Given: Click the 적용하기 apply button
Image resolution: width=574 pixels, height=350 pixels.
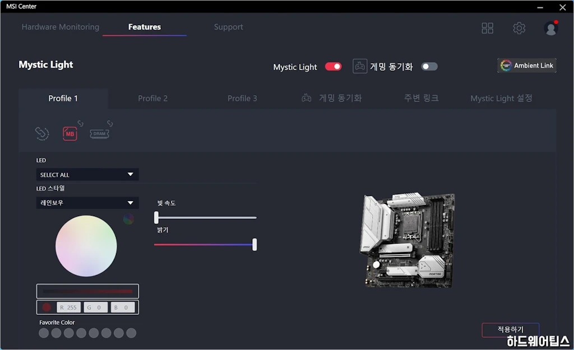Looking at the screenshot, I should [x=510, y=329].
